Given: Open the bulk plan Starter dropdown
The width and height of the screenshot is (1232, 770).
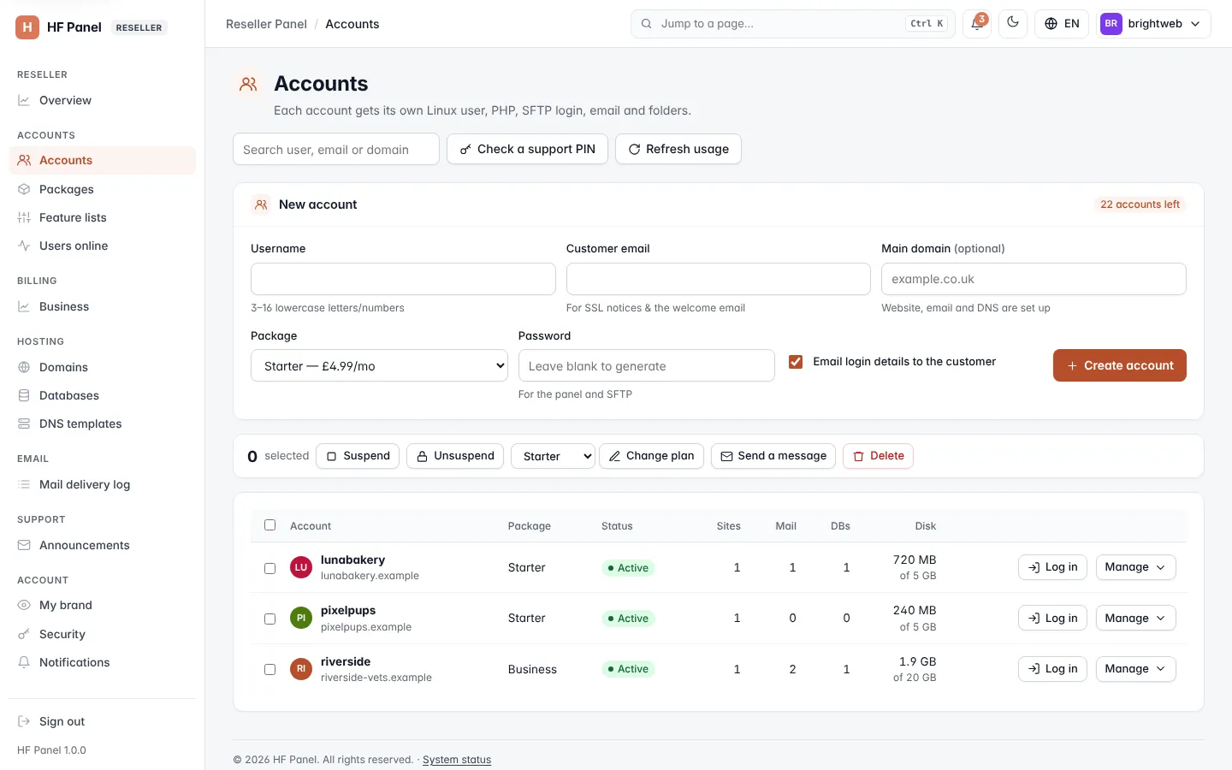Looking at the screenshot, I should pos(553,456).
